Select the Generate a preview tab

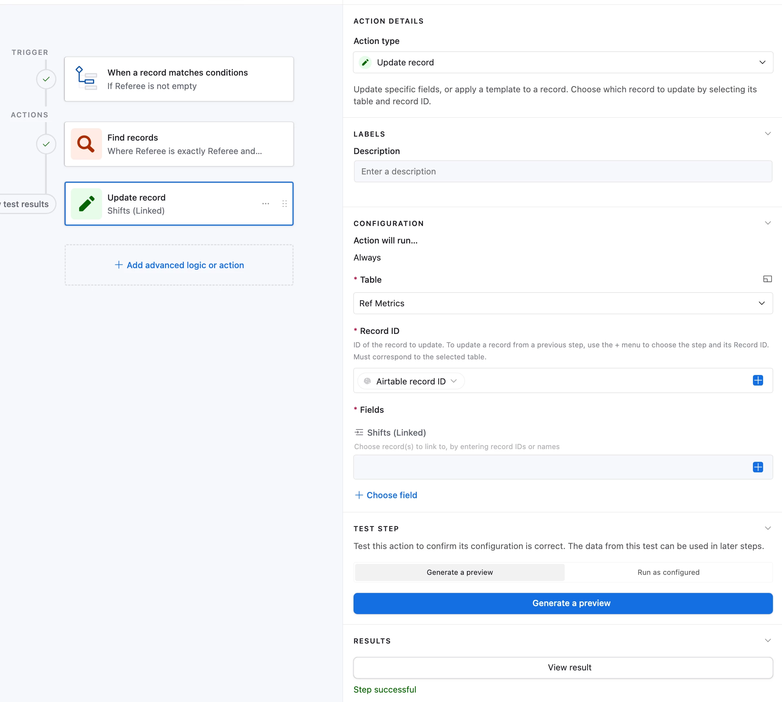point(459,572)
